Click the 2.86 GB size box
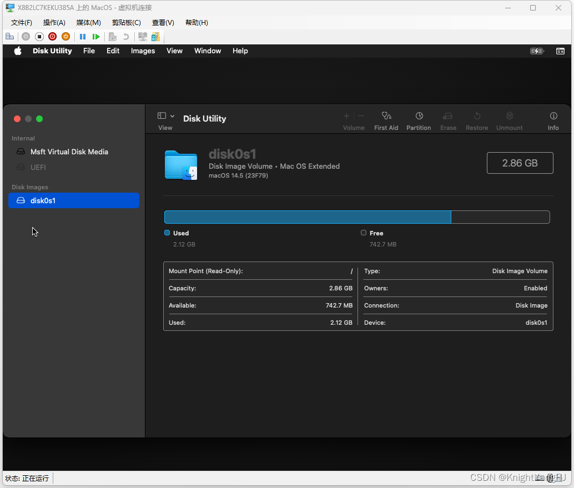574x488 pixels. click(520, 163)
